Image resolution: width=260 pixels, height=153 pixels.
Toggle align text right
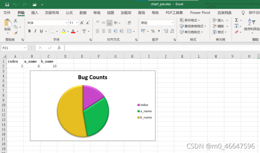[x=109, y=31]
